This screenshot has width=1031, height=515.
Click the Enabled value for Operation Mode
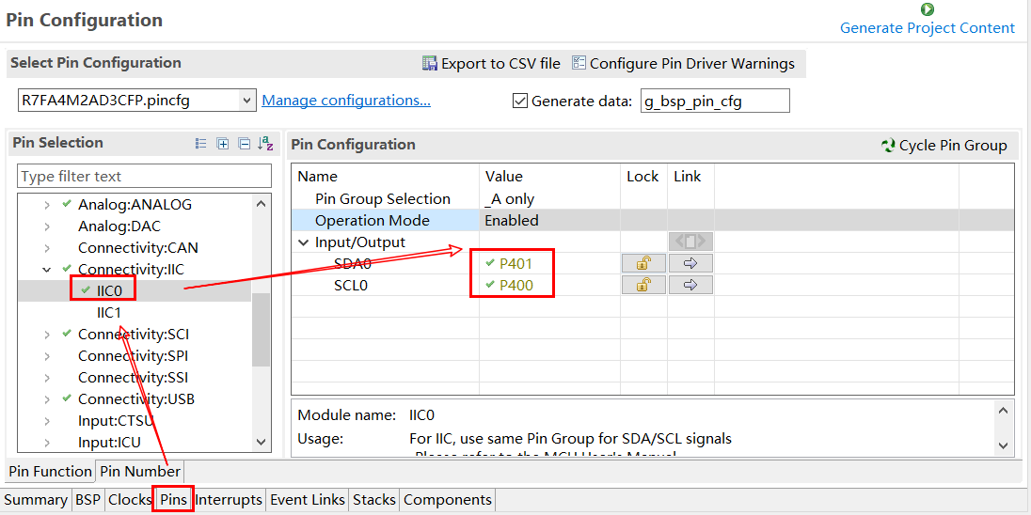coord(512,220)
